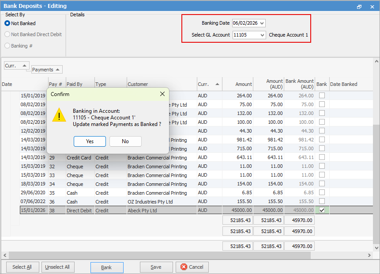Untick Bank checkbox for Abeck Pty Ltd
This screenshot has width=380, height=274.
point(322,210)
